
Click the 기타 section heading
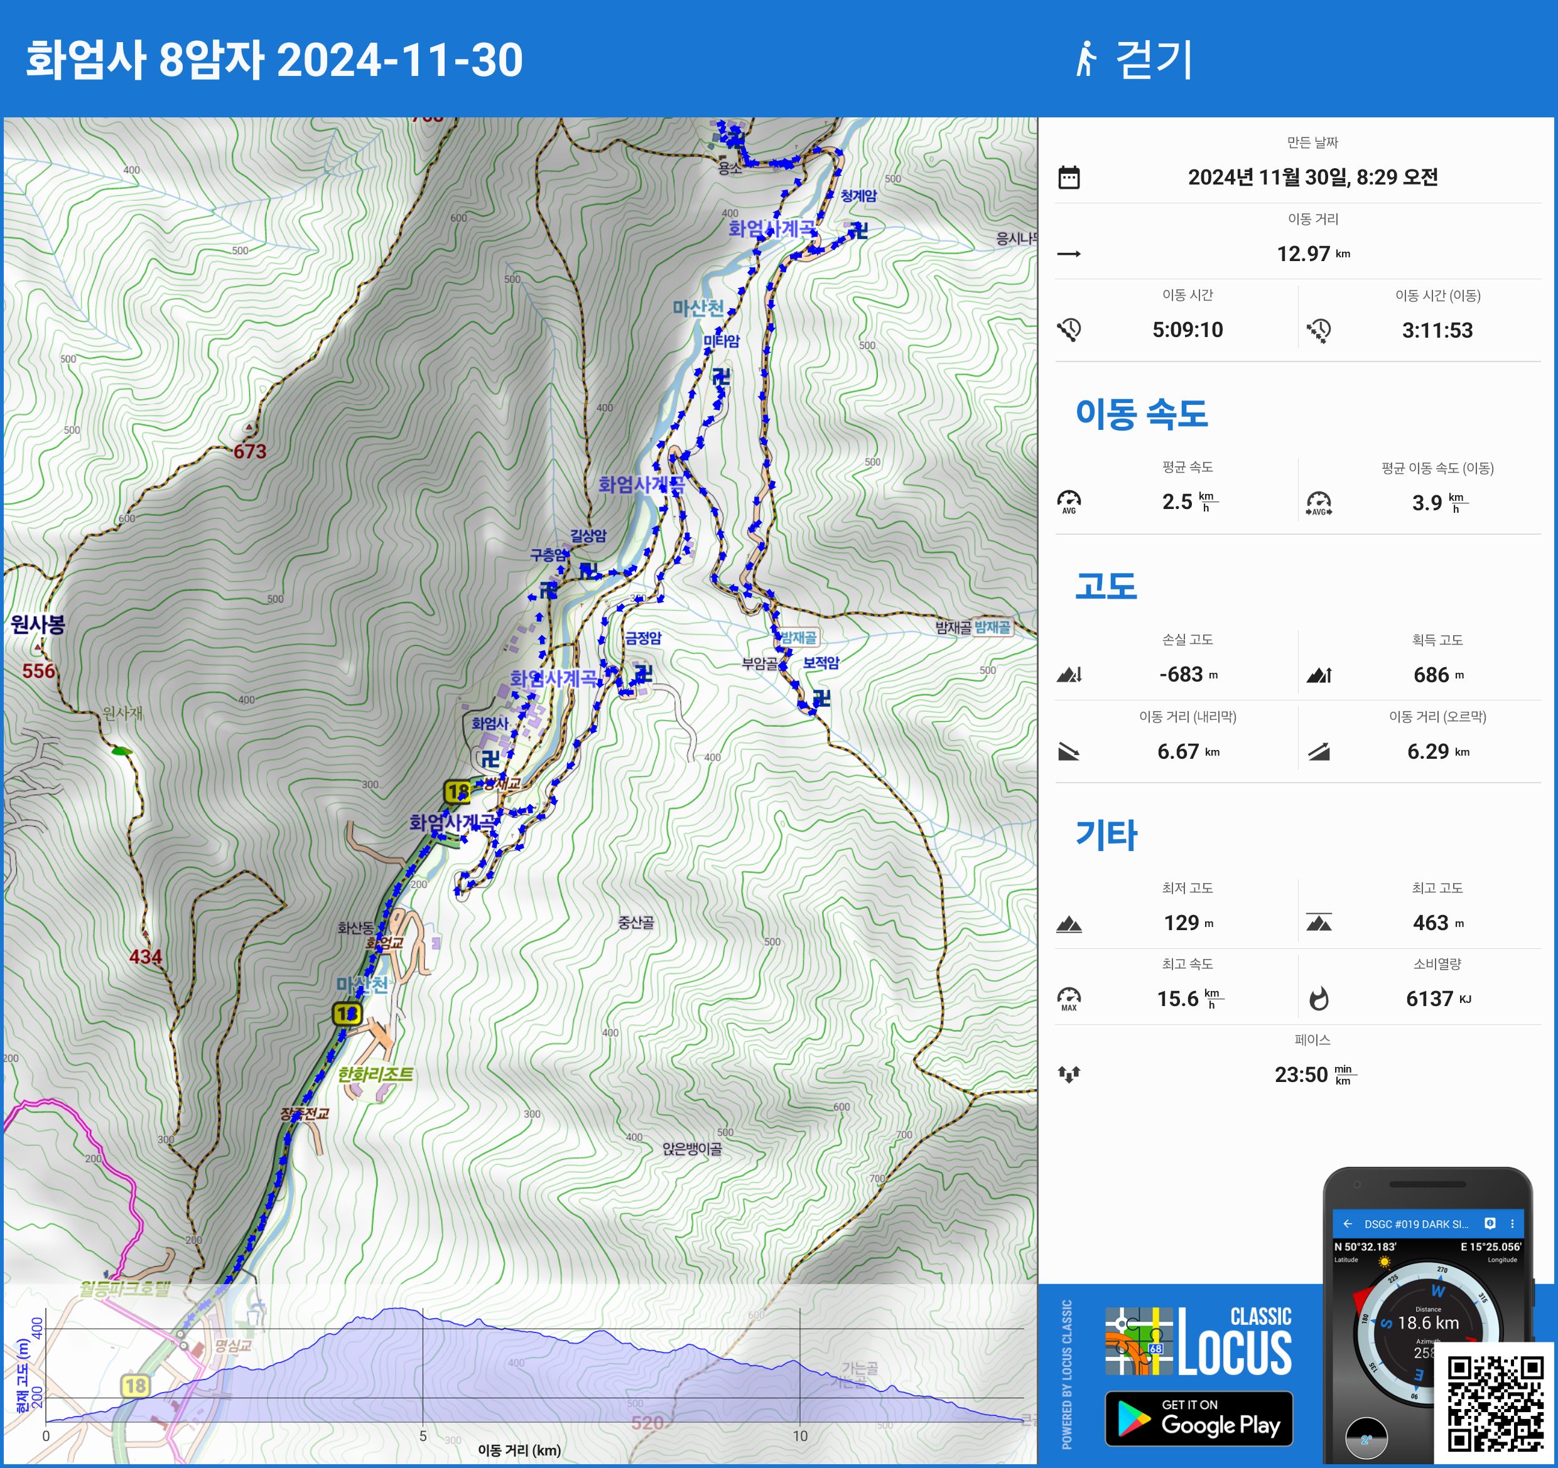point(1106,835)
